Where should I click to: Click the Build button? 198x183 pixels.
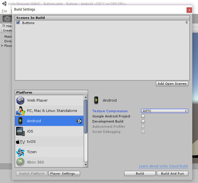(140, 173)
